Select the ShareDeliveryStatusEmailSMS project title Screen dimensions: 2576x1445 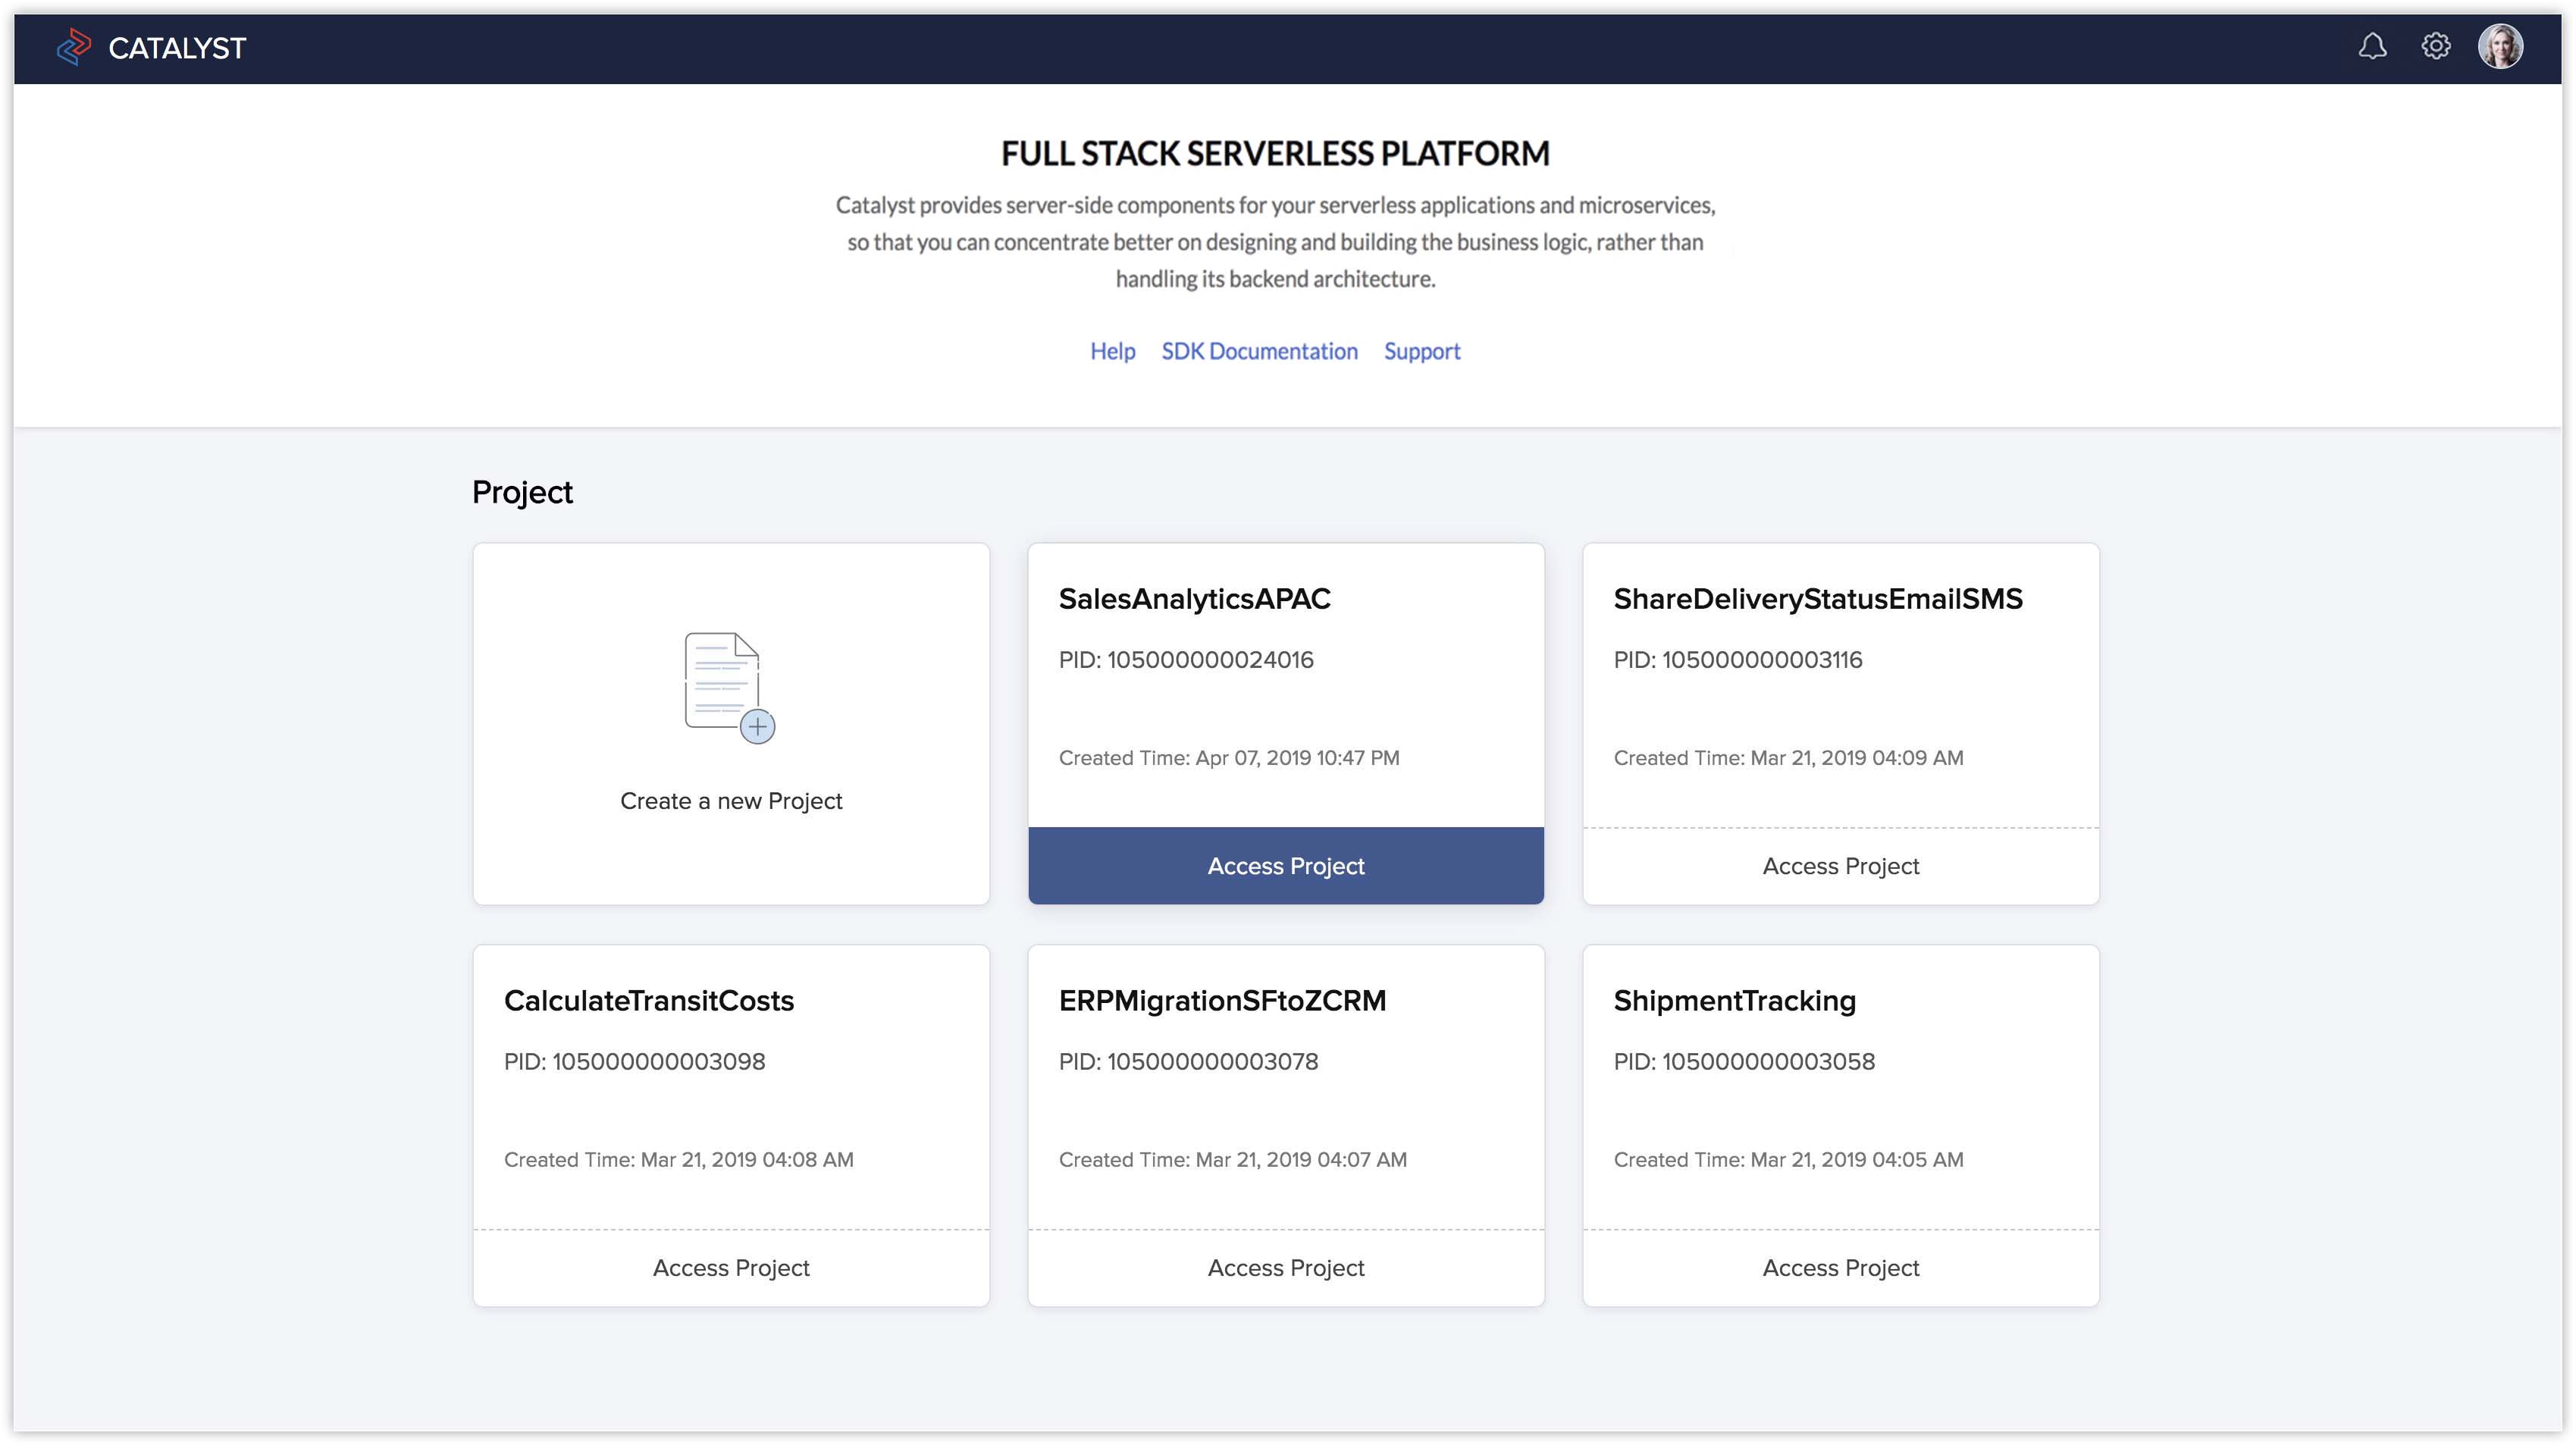click(1817, 599)
